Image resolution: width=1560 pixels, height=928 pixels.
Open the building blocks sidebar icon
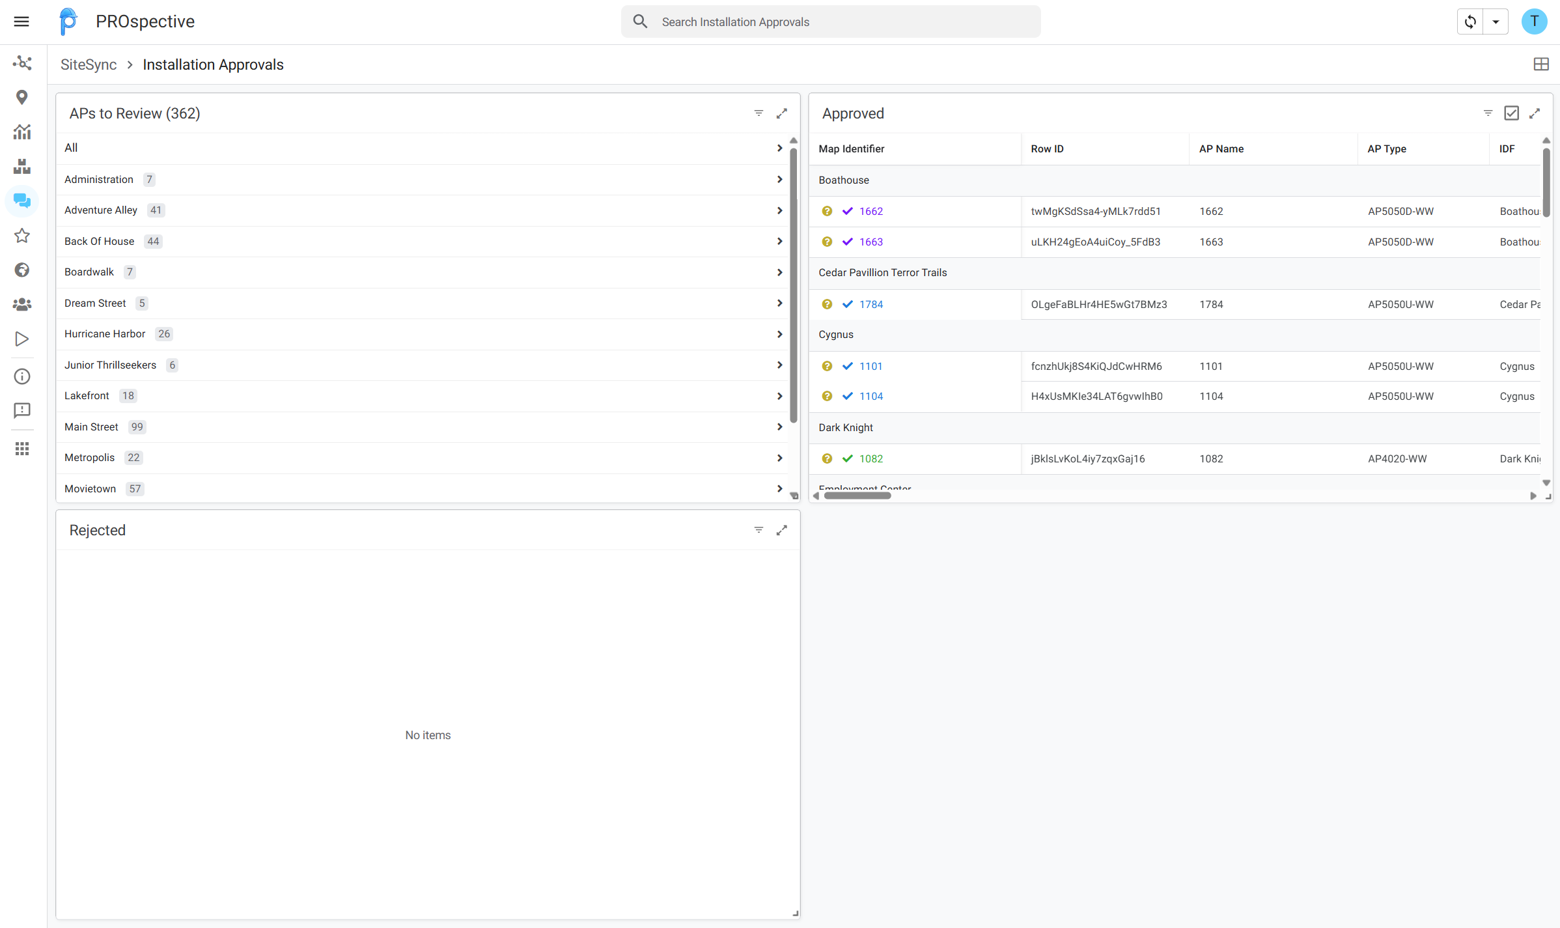22,167
